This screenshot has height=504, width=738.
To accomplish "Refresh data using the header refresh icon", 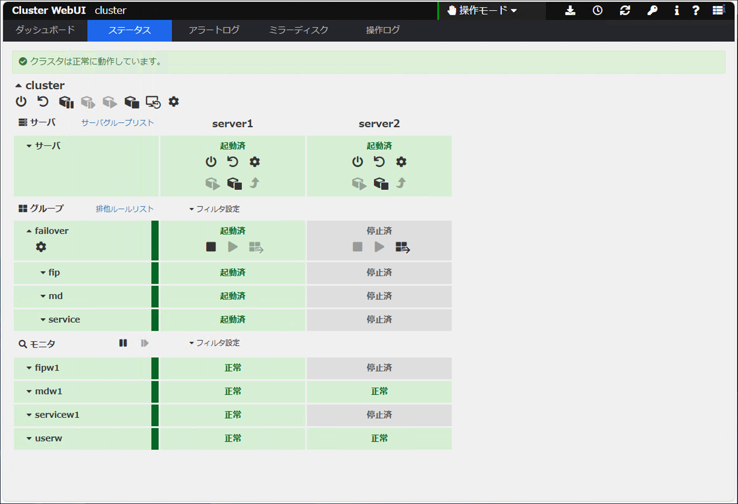I will coord(625,10).
